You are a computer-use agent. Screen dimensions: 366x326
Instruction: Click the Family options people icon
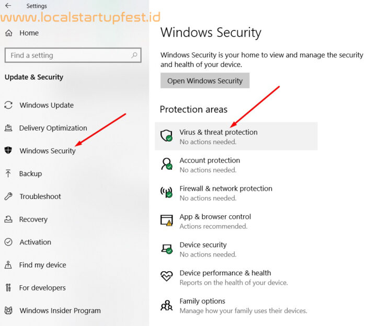click(x=166, y=305)
